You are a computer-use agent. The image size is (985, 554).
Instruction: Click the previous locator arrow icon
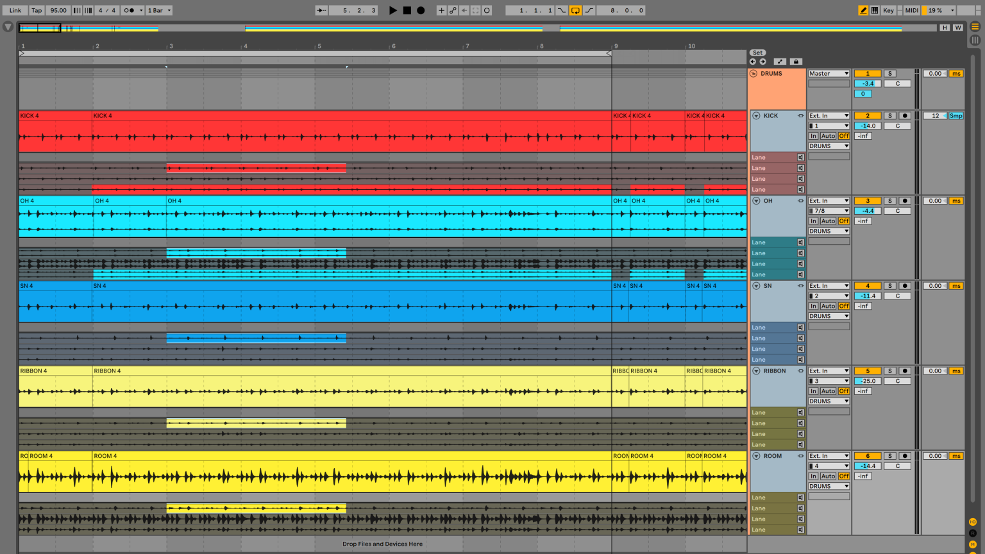click(x=752, y=61)
